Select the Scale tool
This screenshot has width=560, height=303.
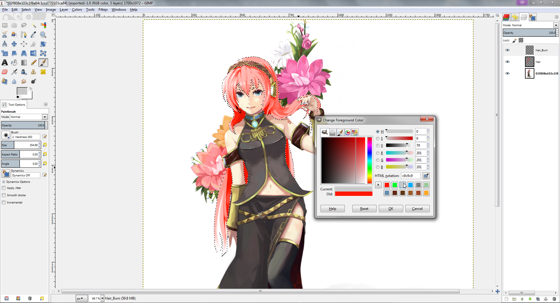click(5, 53)
